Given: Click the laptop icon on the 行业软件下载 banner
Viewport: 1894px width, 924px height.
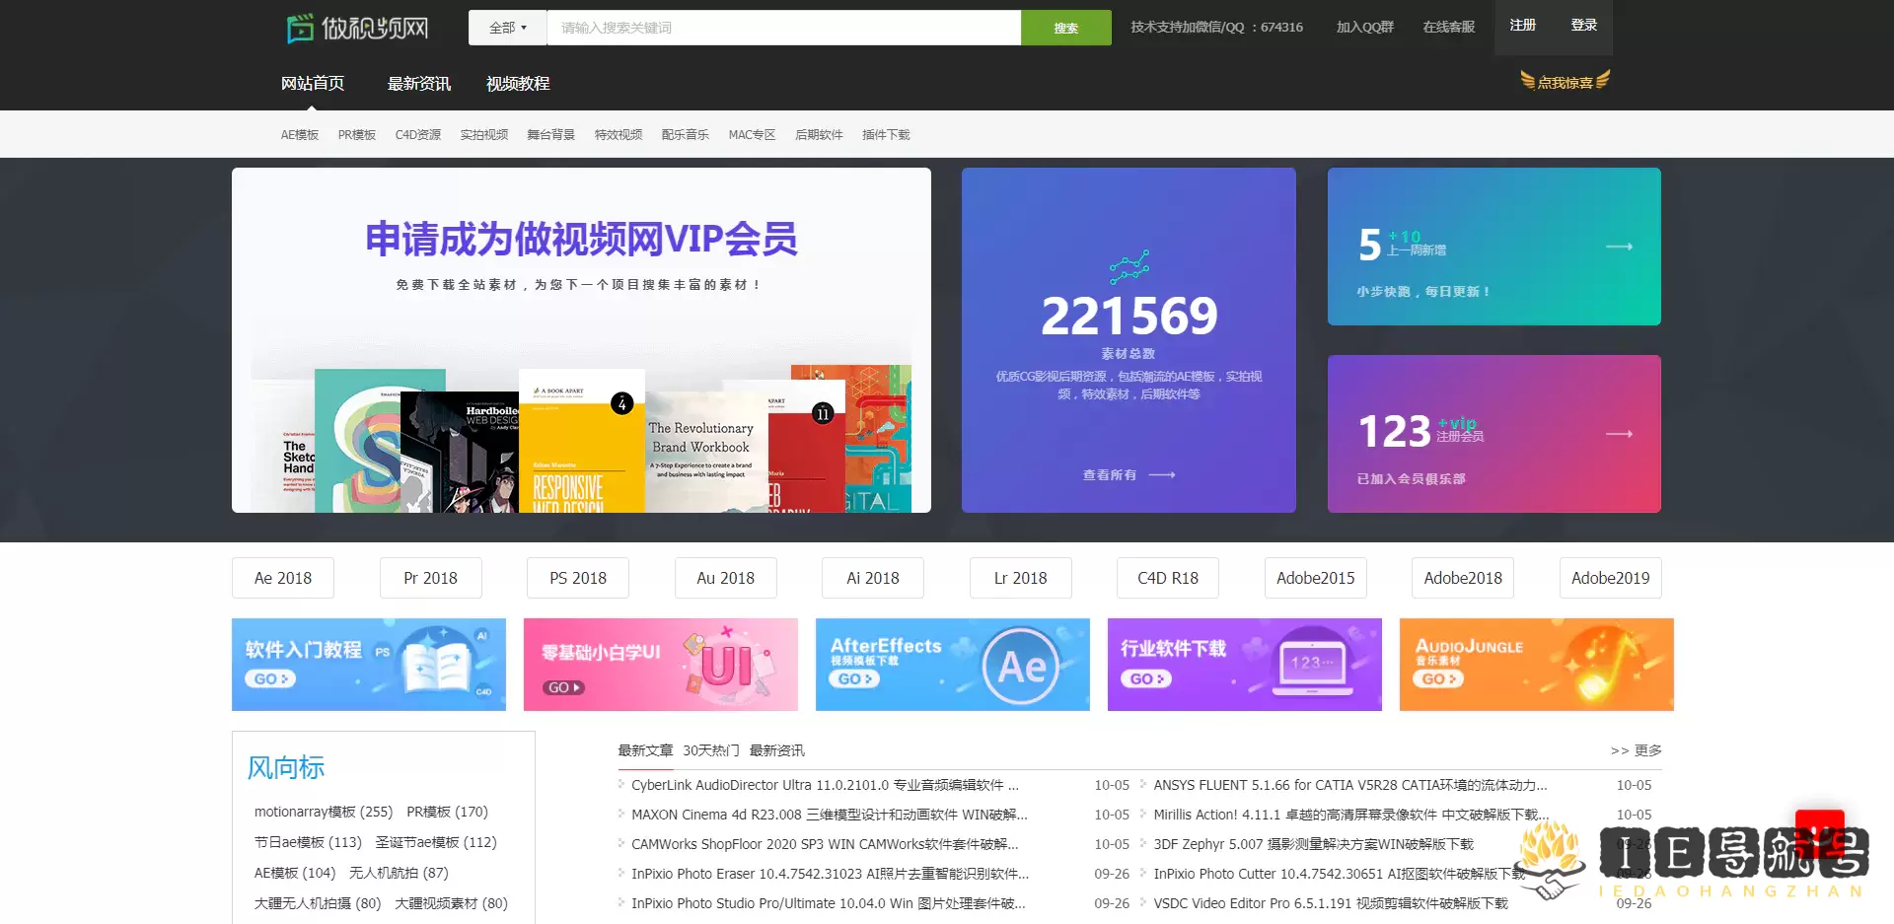Looking at the screenshot, I should coord(1315,664).
